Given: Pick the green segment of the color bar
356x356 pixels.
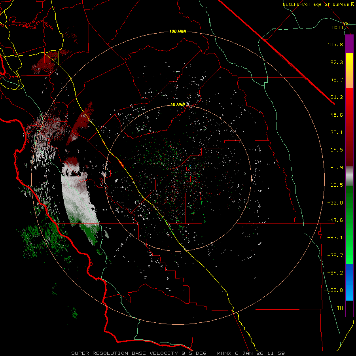Looking at the screenshot, I should (x=349, y=225).
